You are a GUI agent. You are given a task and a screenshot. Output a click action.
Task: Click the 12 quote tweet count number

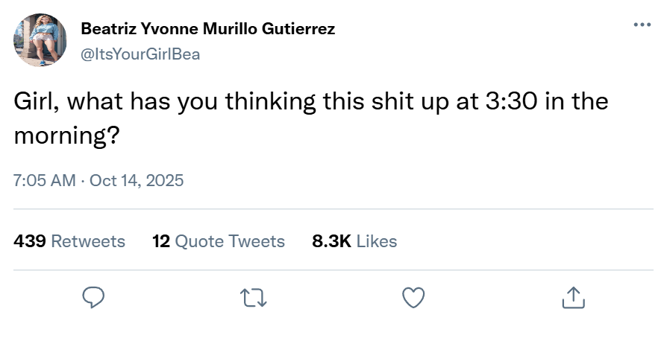coord(160,241)
